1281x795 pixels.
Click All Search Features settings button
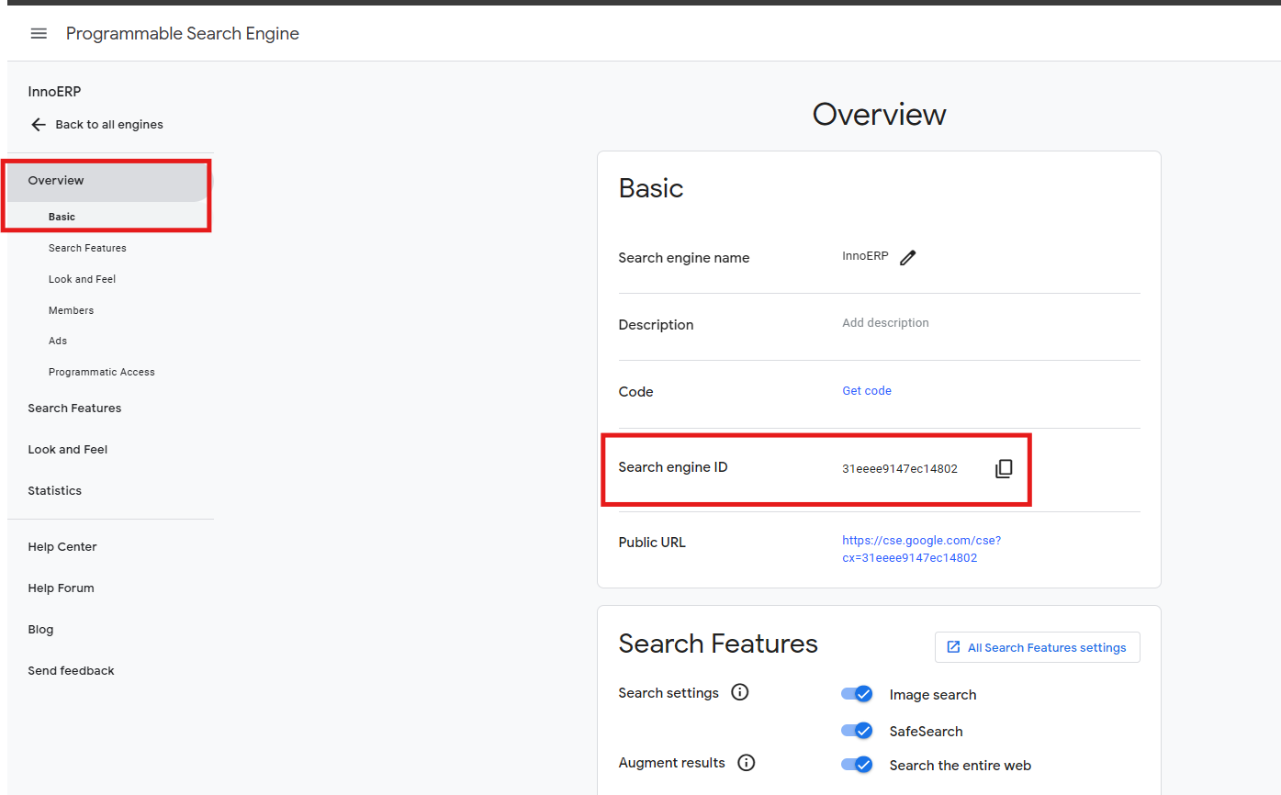coord(1037,647)
